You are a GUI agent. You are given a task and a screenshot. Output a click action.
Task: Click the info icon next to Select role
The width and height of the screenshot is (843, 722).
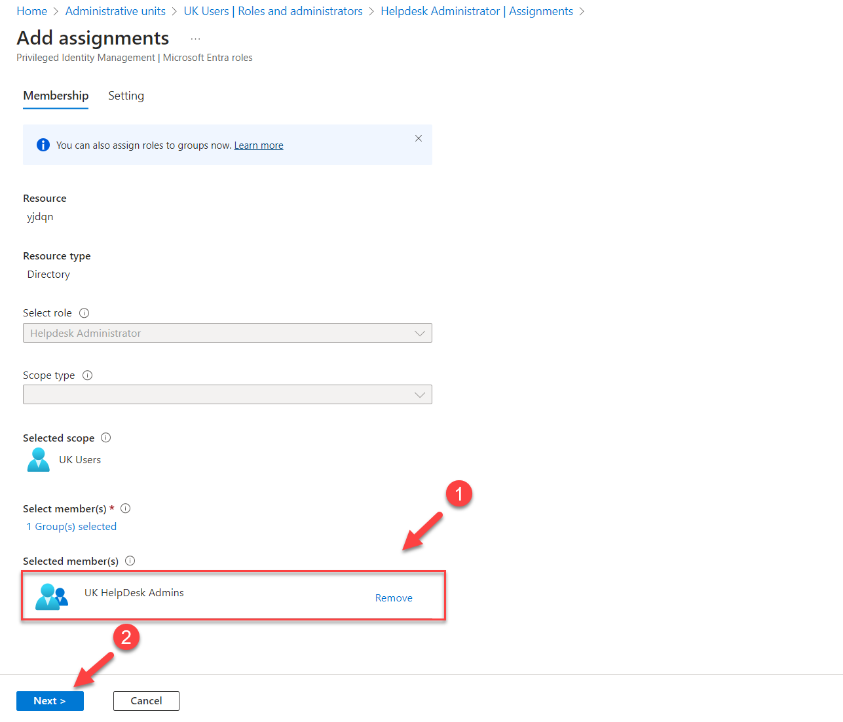click(84, 313)
